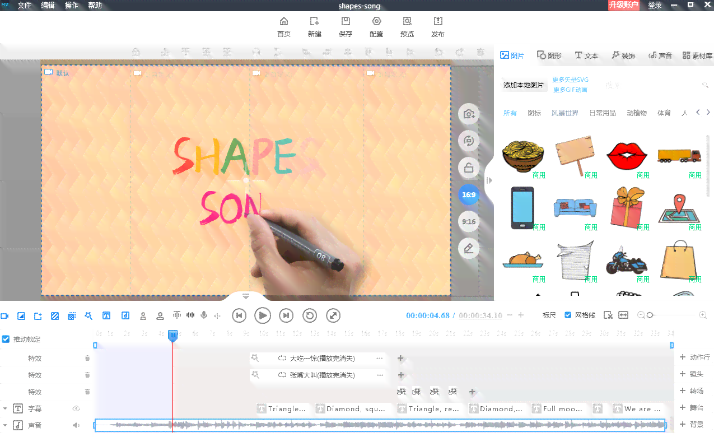The width and height of the screenshot is (714, 437).
Task: Open the 更多矢量SVG link
Action: pyautogui.click(x=570, y=80)
